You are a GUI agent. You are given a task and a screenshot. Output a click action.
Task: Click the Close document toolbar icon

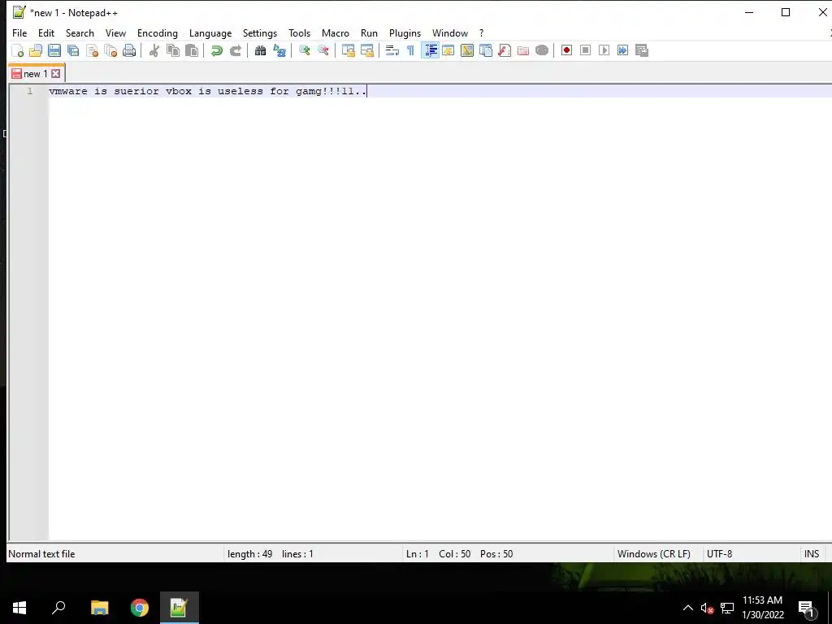pyautogui.click(x=92, y=50)
